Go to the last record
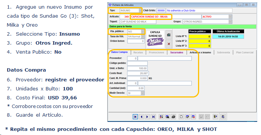Viewport: 261px width, 135px height. [153, 117]
